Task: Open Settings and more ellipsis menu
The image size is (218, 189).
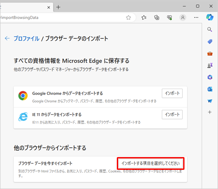Action: (x=196, y=17)
